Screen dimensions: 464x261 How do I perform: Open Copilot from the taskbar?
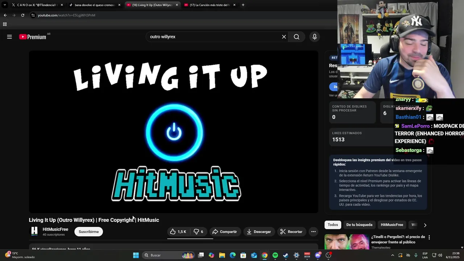click(212, 255)
